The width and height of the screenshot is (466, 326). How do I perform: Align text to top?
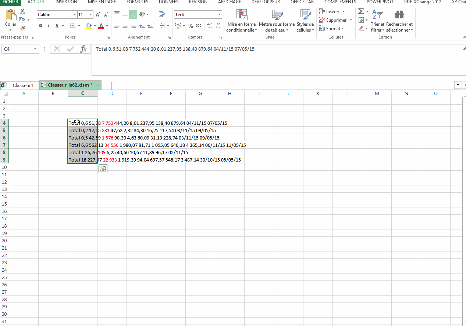tap(117, 14)
